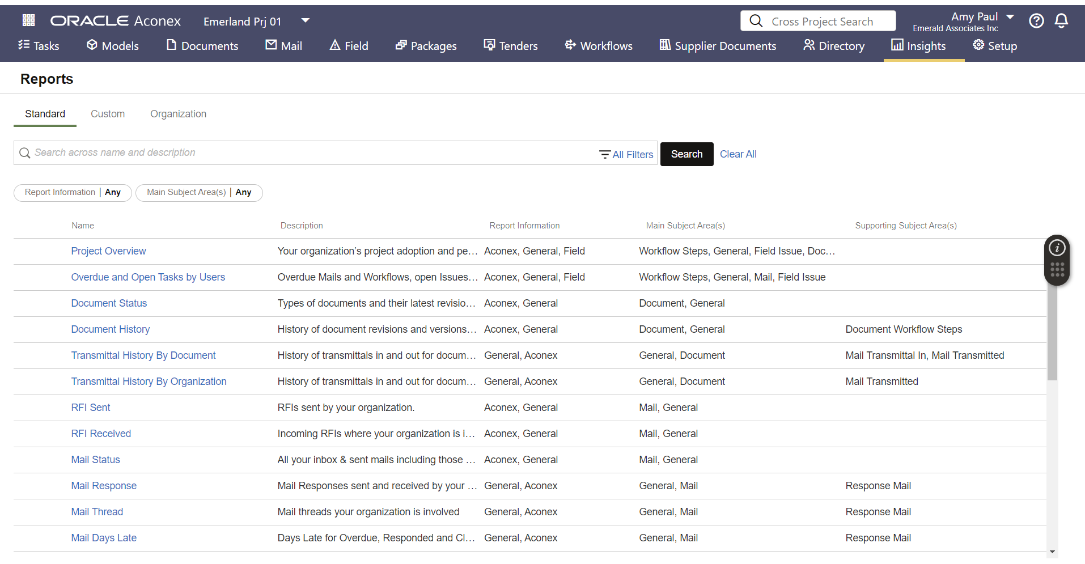
Task: Open the app grid launcher icon
Action: click(28, 21)
